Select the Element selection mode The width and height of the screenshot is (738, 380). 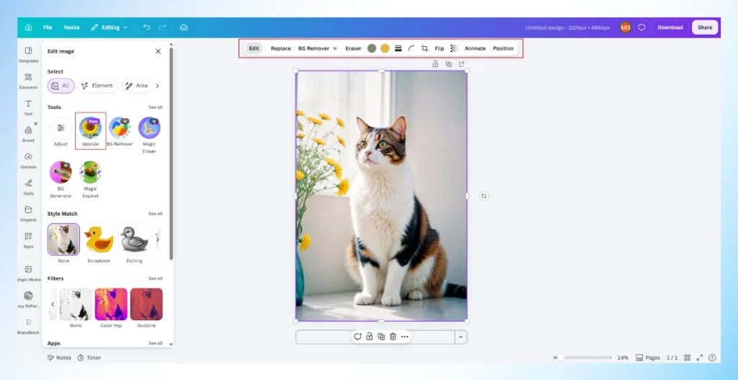[98, 86]
